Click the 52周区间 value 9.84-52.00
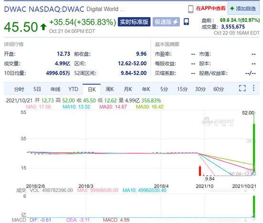Viewport: 263px width, 223px height. click(133, 73)
